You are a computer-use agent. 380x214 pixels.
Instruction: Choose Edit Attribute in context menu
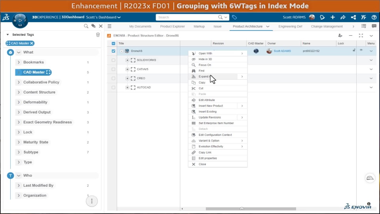point(218,100)
